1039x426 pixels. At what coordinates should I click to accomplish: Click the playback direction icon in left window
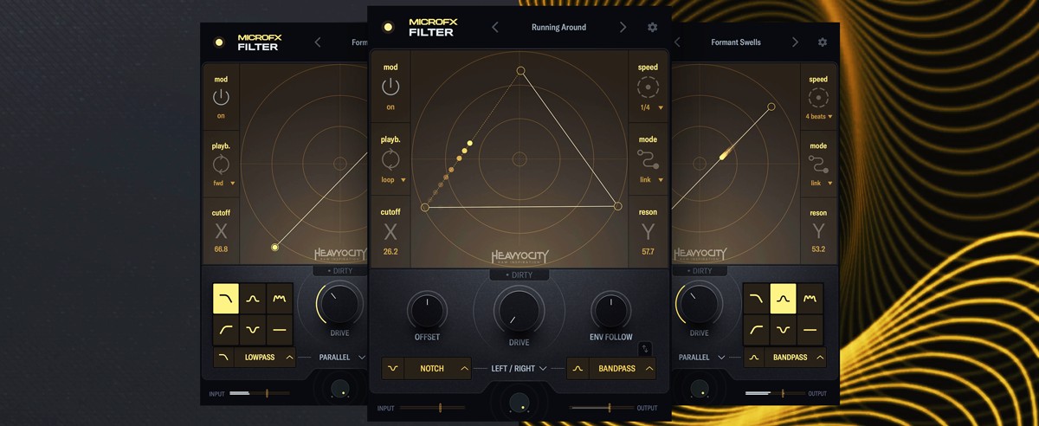[x=221, y=165]
